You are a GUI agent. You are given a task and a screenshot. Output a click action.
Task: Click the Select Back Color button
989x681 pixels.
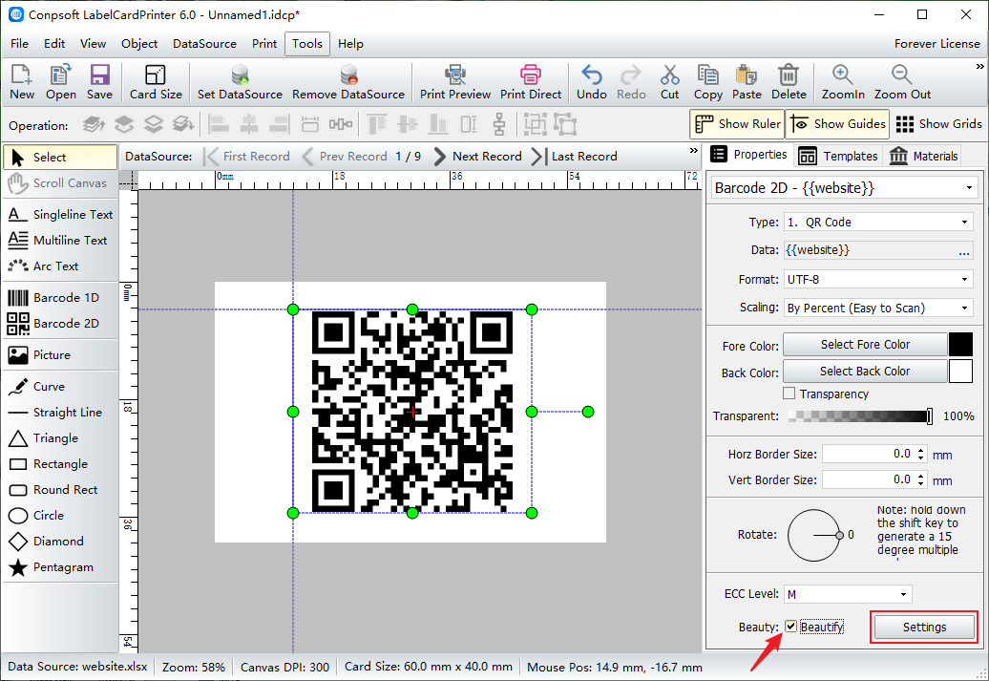[865, 372]
